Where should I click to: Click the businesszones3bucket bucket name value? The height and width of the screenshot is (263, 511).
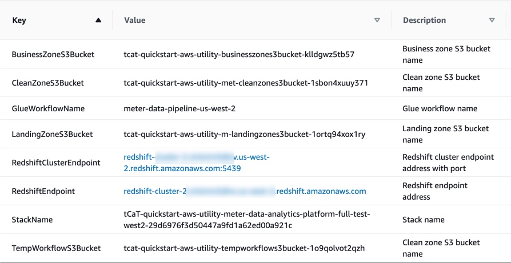(239, 54)
